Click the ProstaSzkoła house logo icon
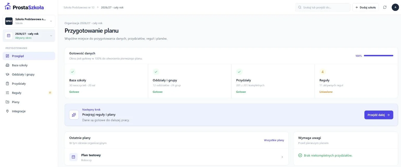The image size is (401, 167). click(8, 6)
